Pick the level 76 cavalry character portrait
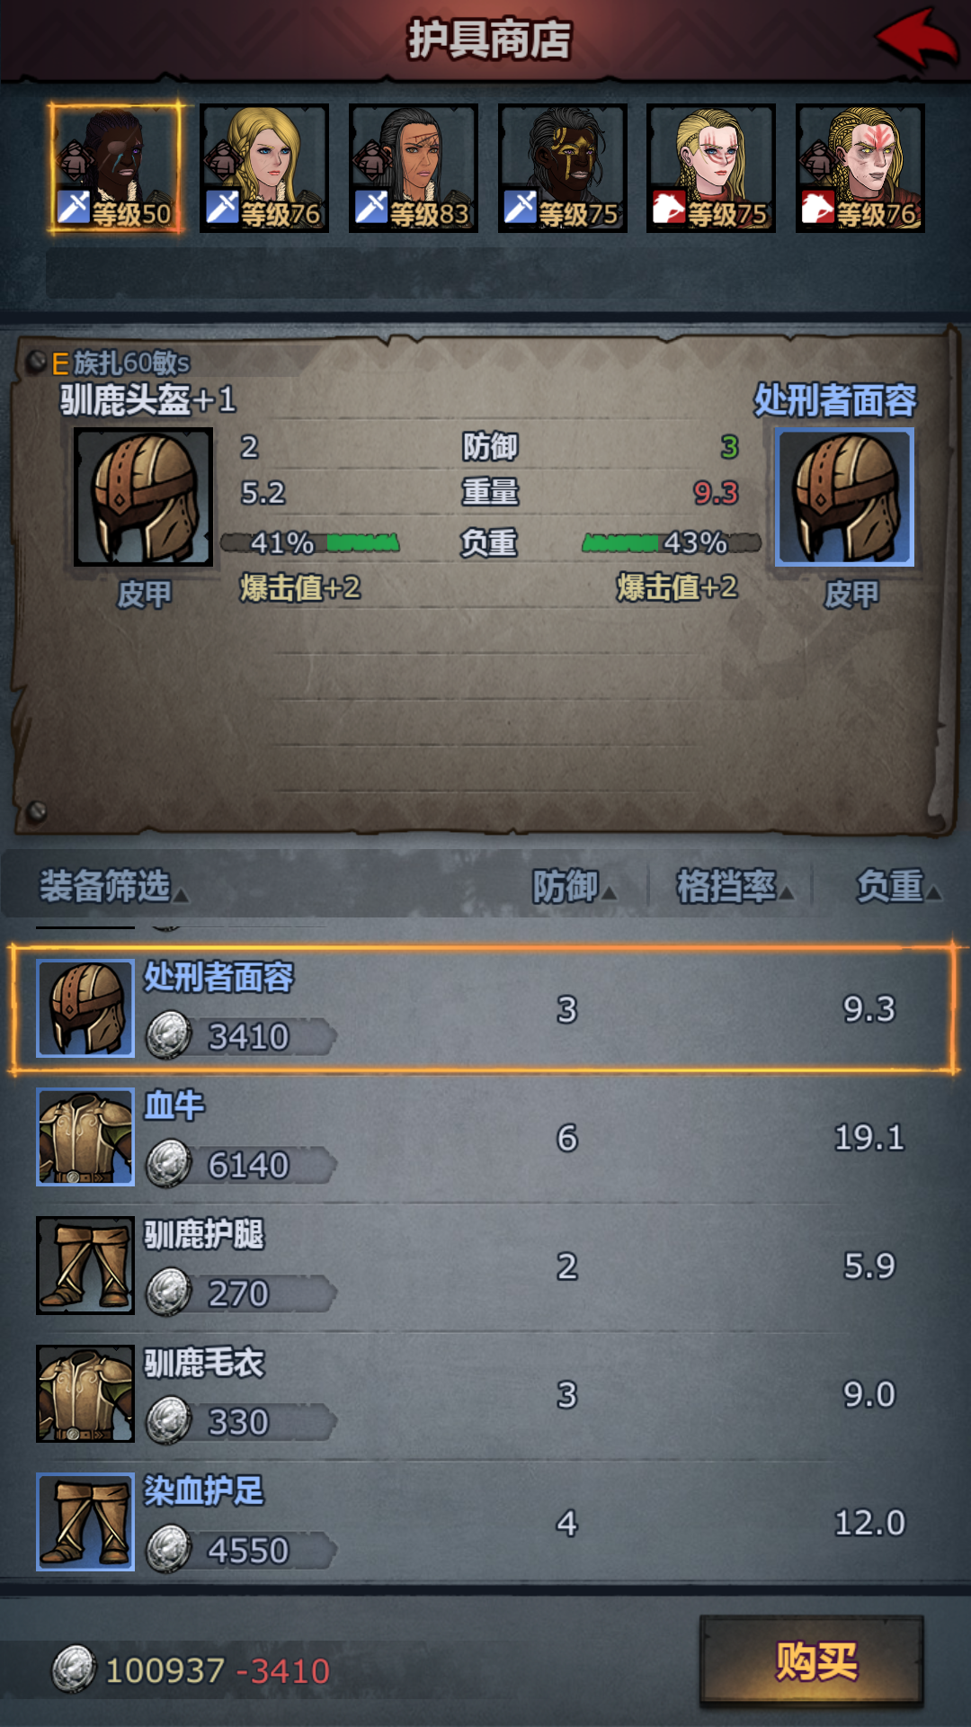 tap(860, 168)
